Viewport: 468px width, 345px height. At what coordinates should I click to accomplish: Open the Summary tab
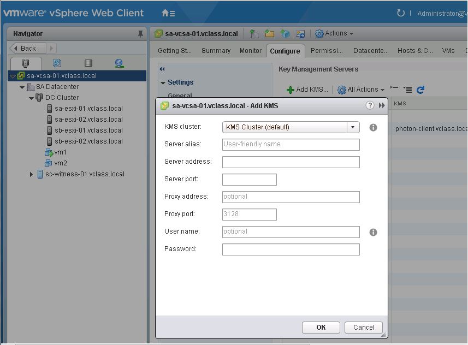[216, 51]
